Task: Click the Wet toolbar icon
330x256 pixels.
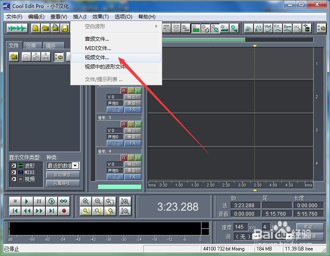Action: click(268, 28)
